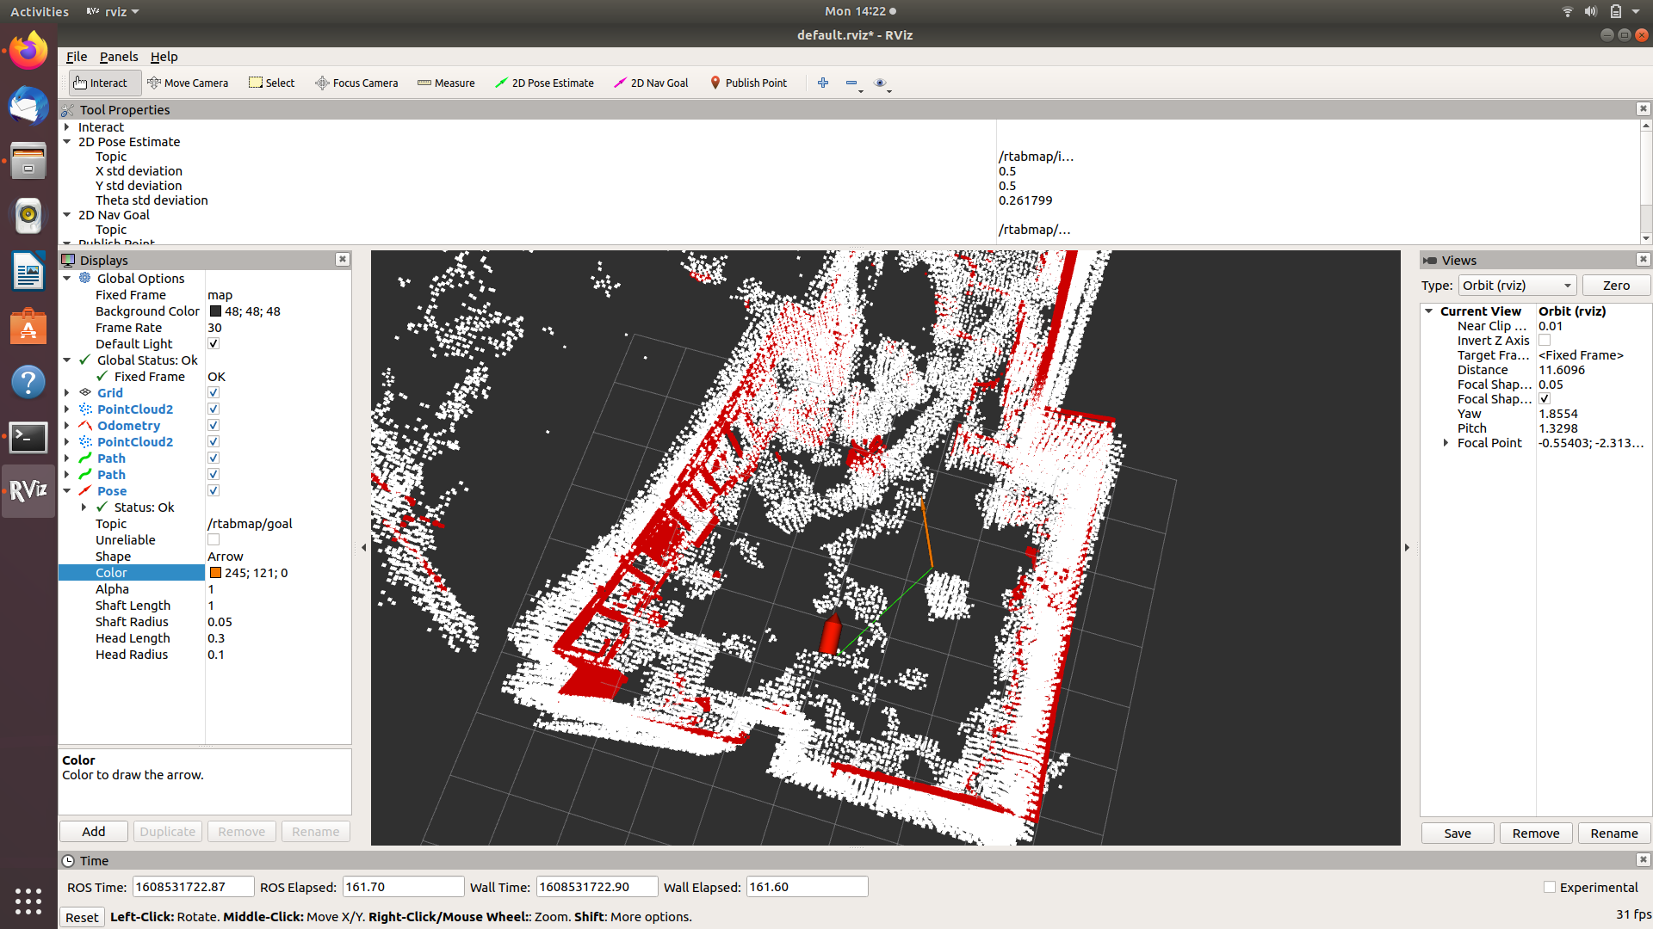1653x929 pixels.
Task: Choose the Measure tool
Action: 446,83
